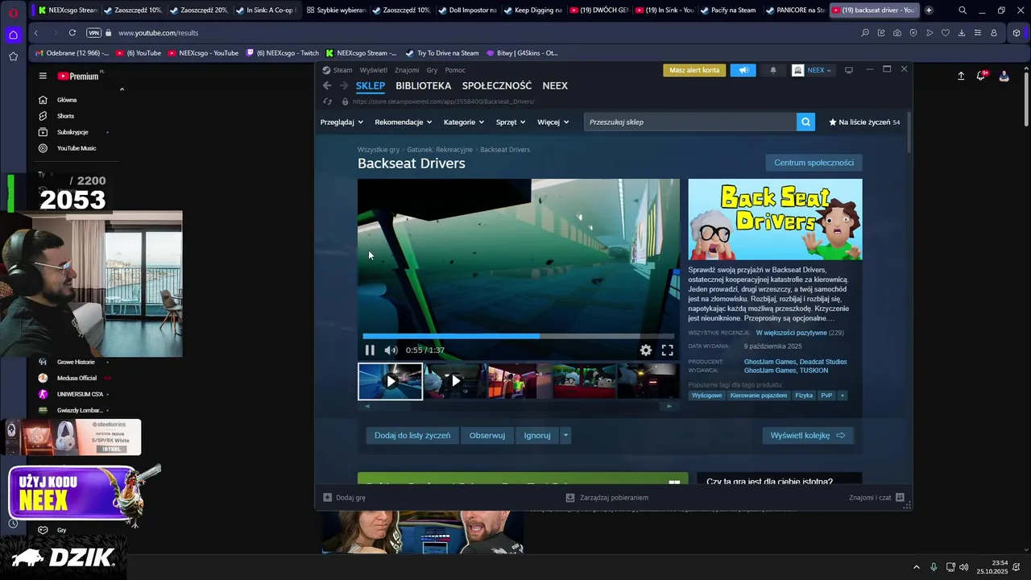This screenshot has width=1031, height=580.
Task: Open YouTube Shorts sidebar item
Action: click(65, 116)
